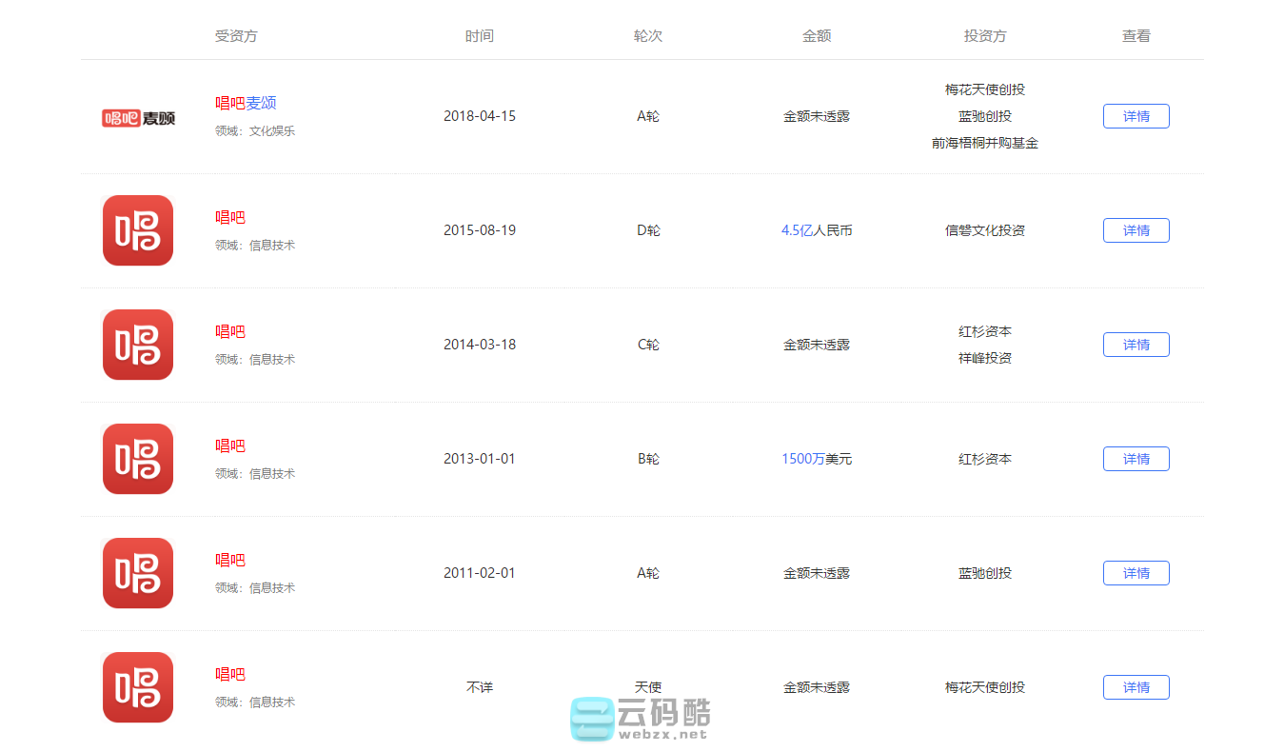This screenshot has height=752, width=1284.
Task: Click the 唱吧麦颂 company logo
Action: [136, 118]
